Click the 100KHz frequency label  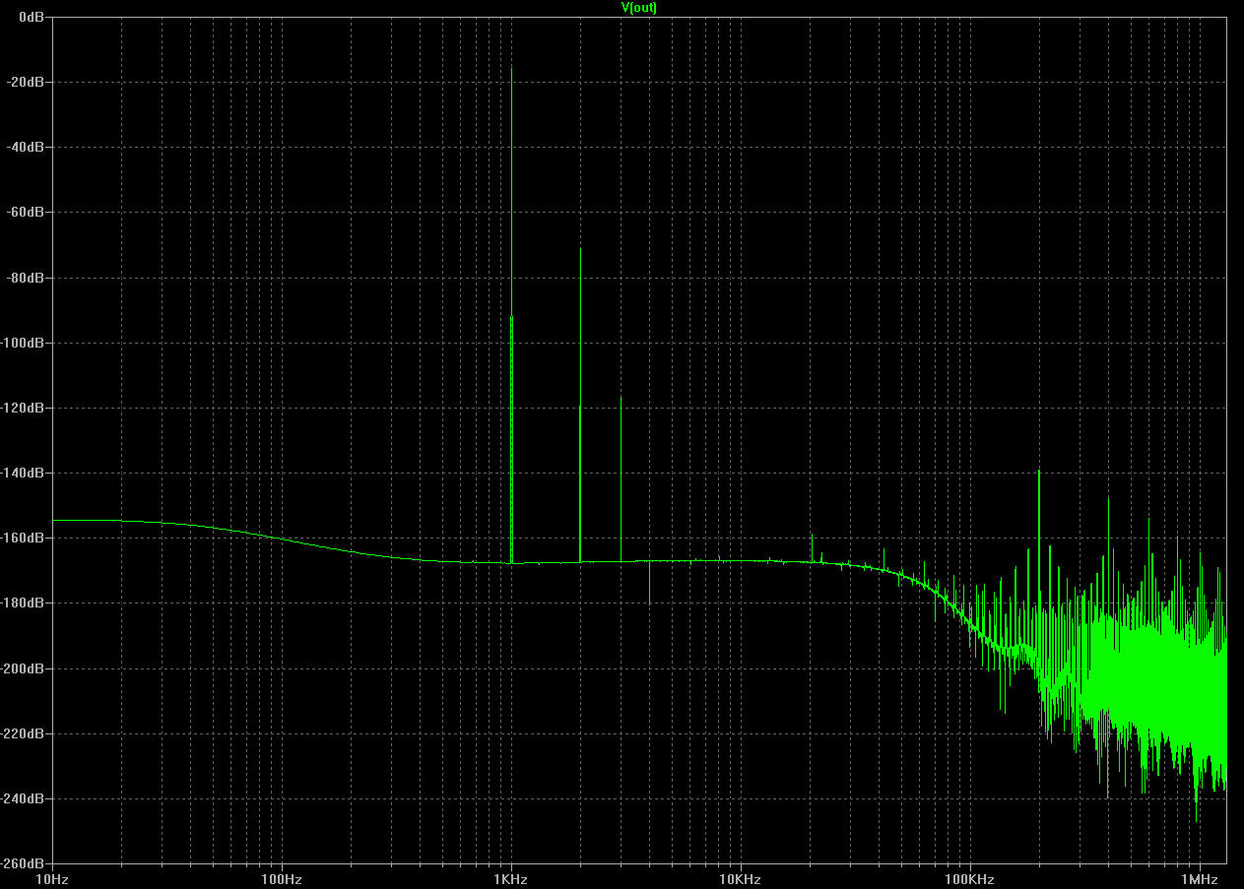pos(969,877)
